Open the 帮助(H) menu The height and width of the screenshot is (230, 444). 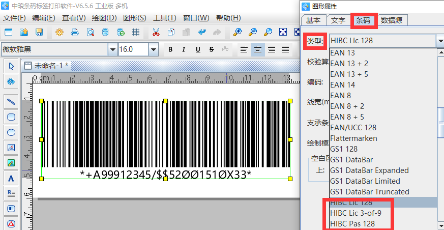[x=228, y=18]
